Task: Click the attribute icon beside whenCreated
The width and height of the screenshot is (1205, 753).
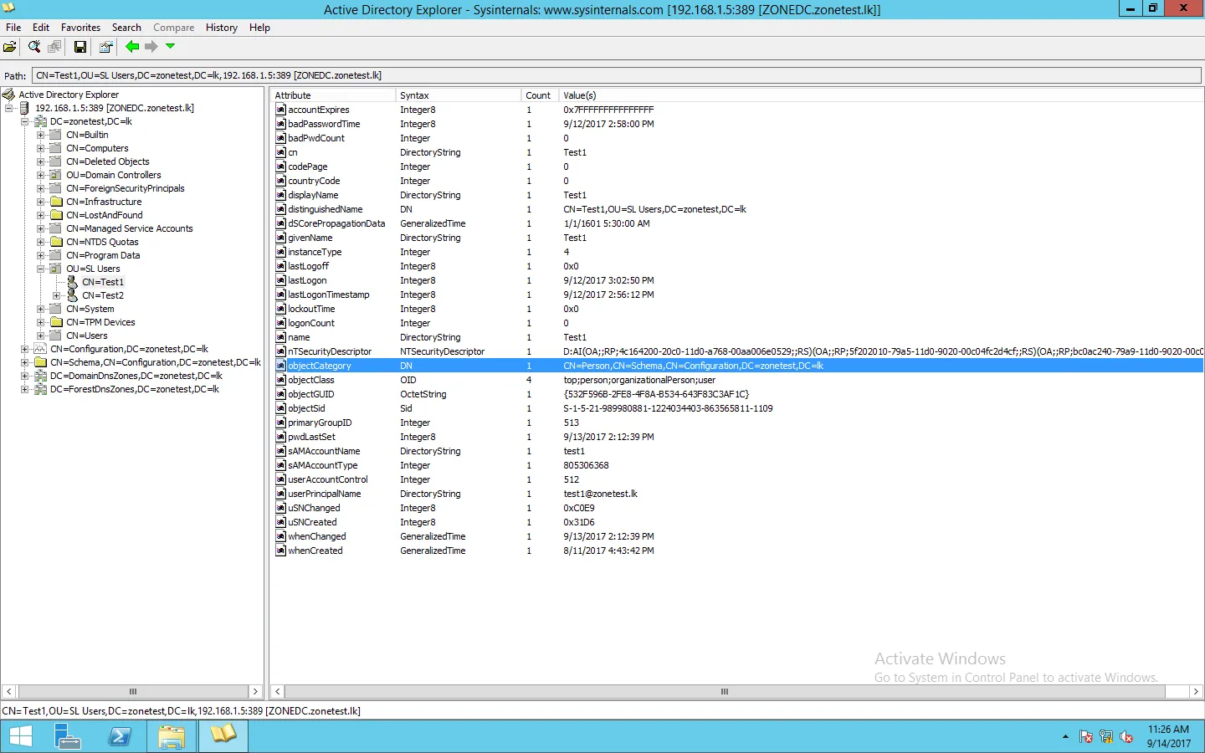Action: (281, 551)
